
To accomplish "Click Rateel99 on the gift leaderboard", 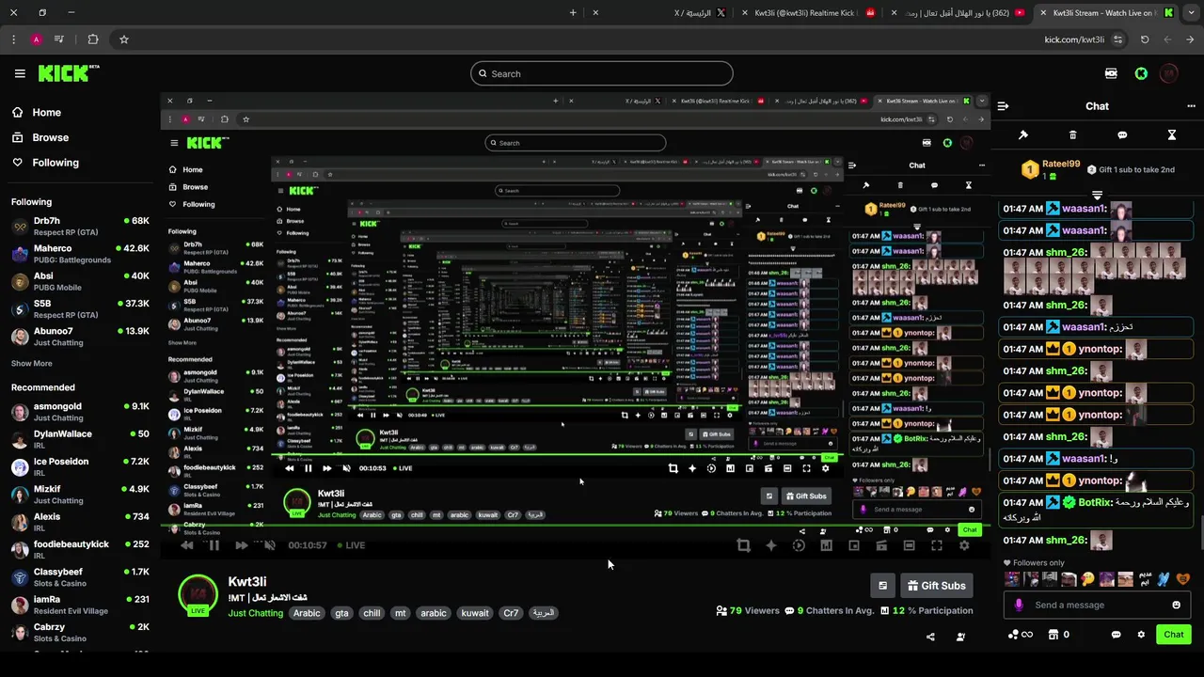I will click(x=1061, y=164).
